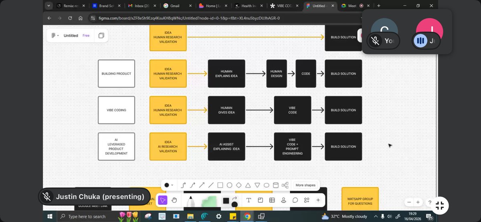Zoom in with the plus button
The image size is (481, 222).
[x=418, y=202]
